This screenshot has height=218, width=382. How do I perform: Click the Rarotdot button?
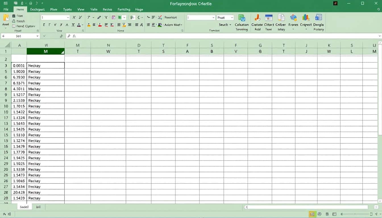click(171, 18)
